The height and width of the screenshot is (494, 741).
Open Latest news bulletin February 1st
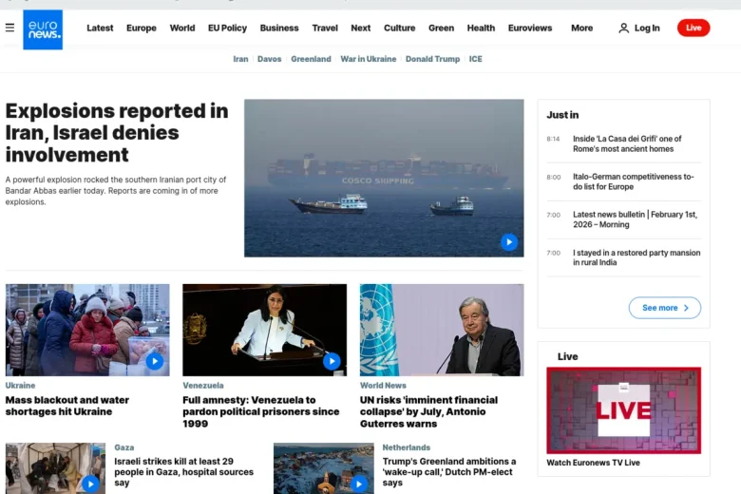click(x=635, y=219)
